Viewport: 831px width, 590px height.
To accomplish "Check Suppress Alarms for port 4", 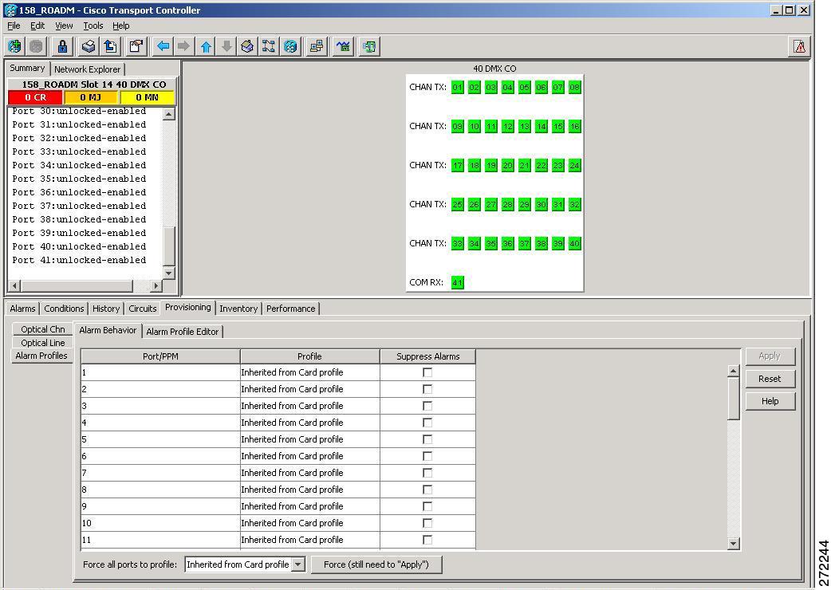I will pos(427,423).
